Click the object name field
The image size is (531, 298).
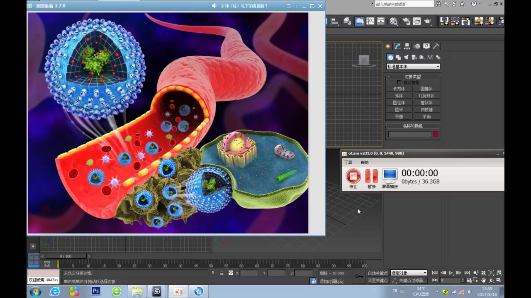coord(409,134)
